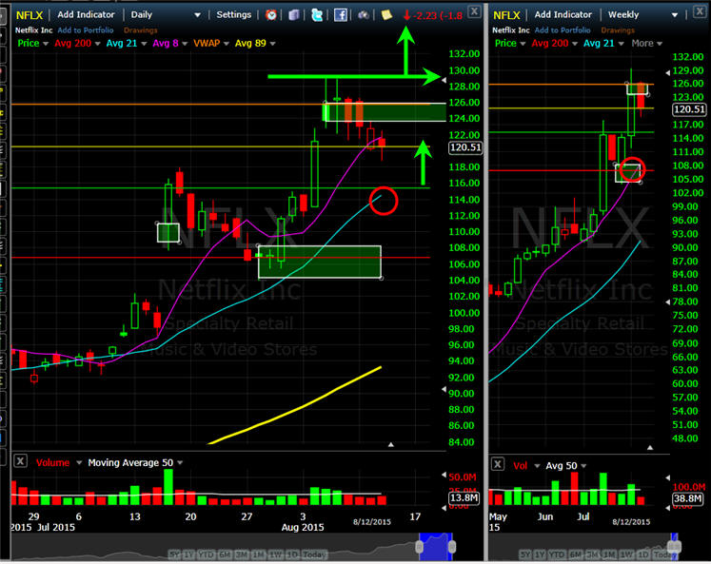Open the Settings menu on daily chart
The width and height of the screenshot is (711, 564).
[233, 14]
